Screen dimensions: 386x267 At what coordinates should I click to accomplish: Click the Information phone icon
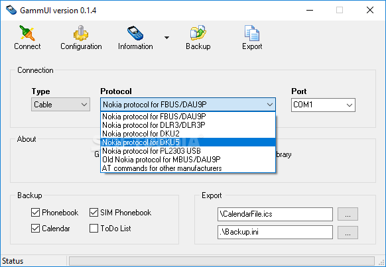click(x=135, y=33)
